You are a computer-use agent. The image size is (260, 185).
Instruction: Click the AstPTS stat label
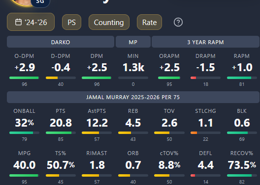(97, 111)
